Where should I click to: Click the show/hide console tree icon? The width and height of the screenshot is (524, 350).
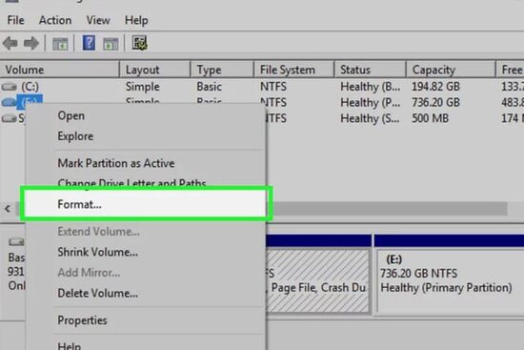(60, 44)
